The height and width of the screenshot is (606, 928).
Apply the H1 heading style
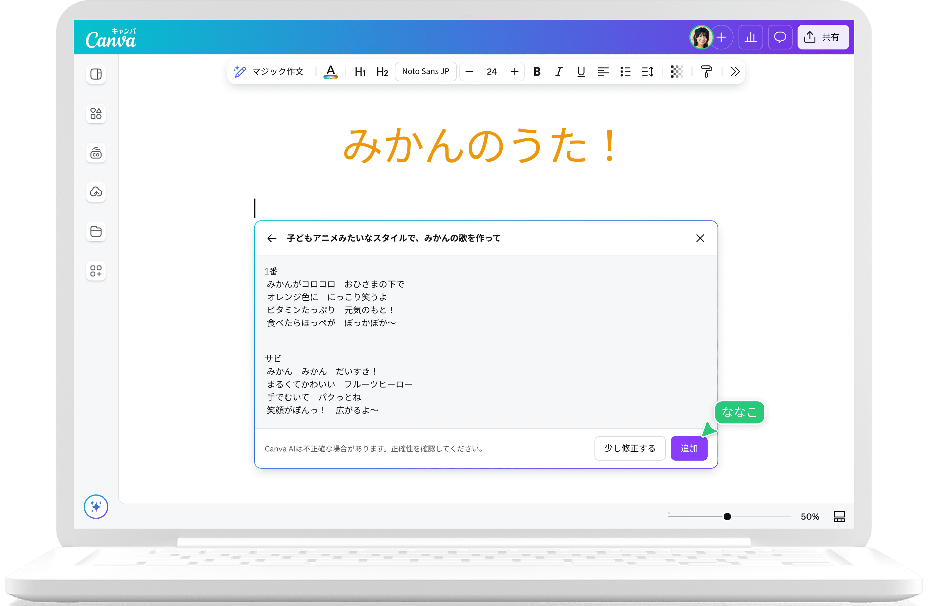[360, 72]
